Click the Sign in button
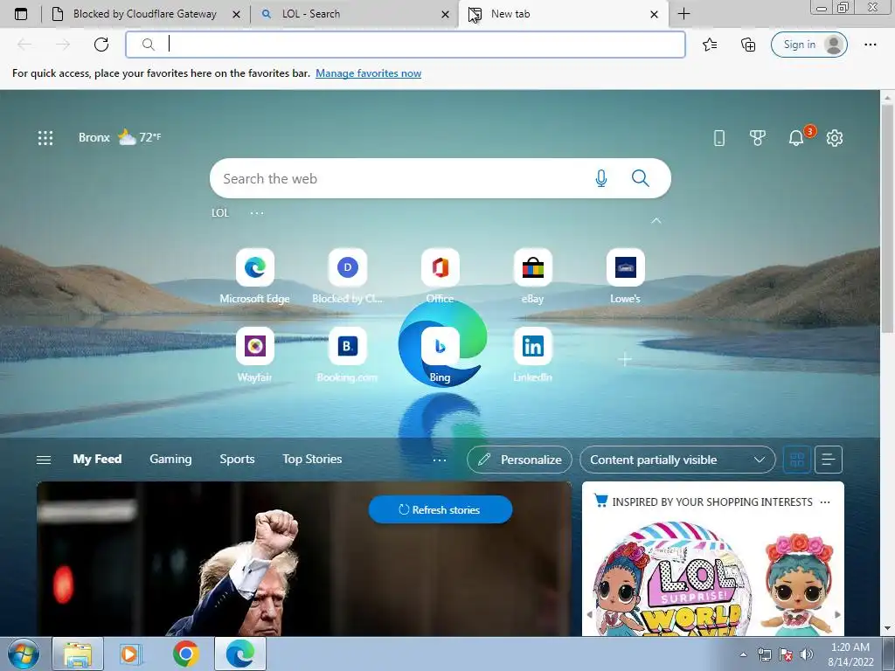Viewport: 895px width, 671px height. tap(808, 45)
